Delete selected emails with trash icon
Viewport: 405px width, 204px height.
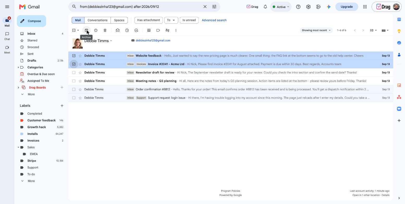105,30
